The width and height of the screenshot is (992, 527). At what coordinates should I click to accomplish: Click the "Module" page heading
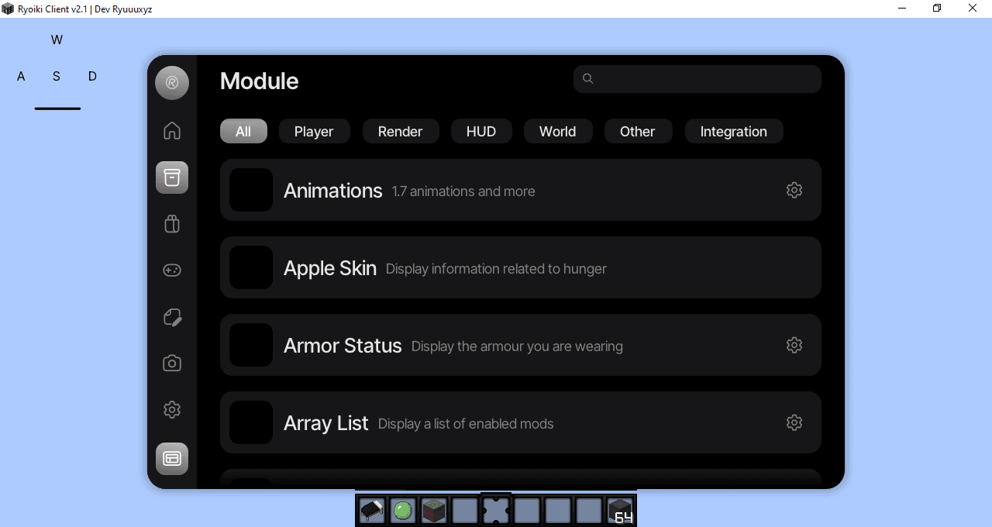click(x=259, y=81)
